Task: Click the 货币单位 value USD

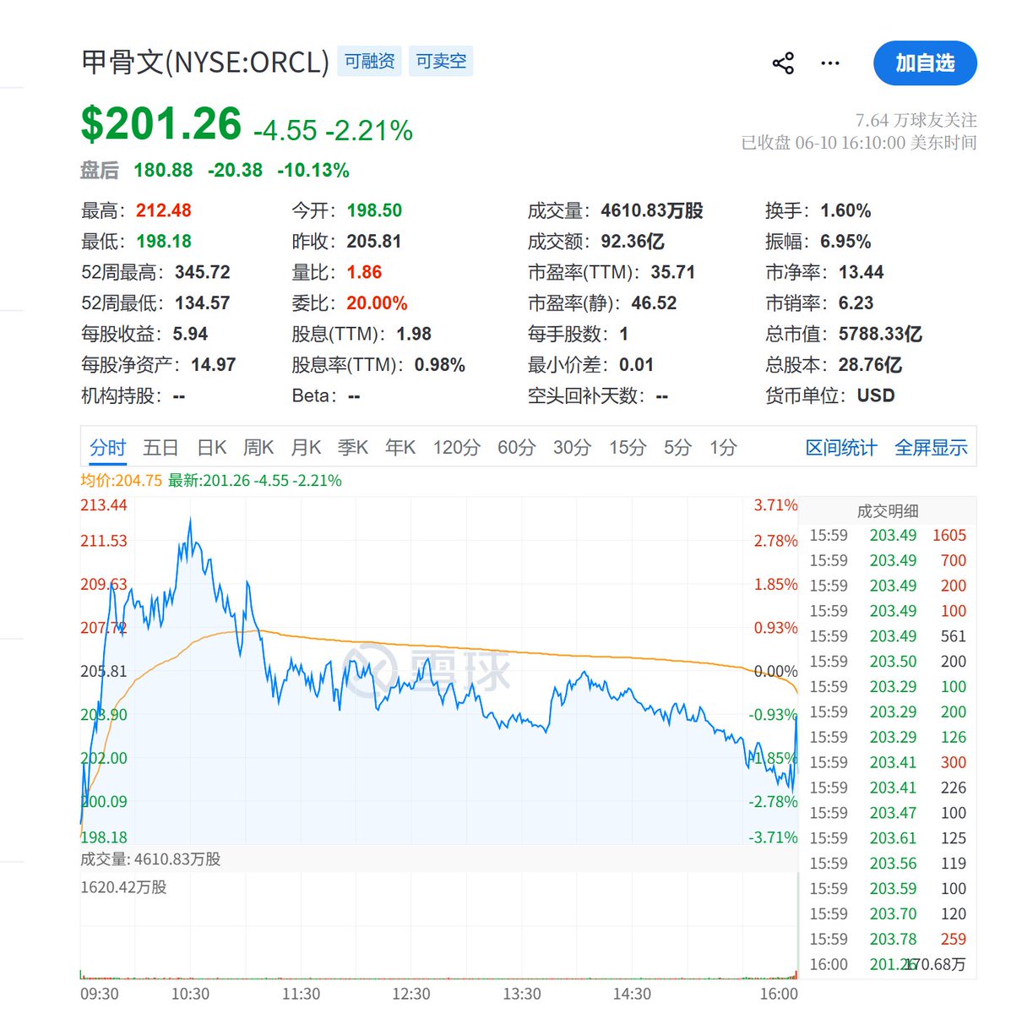Action: click(x=876, y=395)
